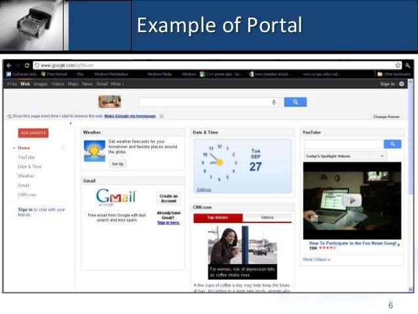The width and height of the screenshot is (418, 314).
Task: Click the main Google search field
Action: tap(209, 102)
